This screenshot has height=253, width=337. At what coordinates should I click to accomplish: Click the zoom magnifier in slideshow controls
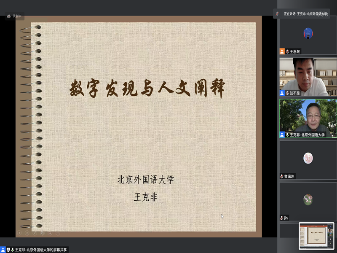tap(50, 232)
